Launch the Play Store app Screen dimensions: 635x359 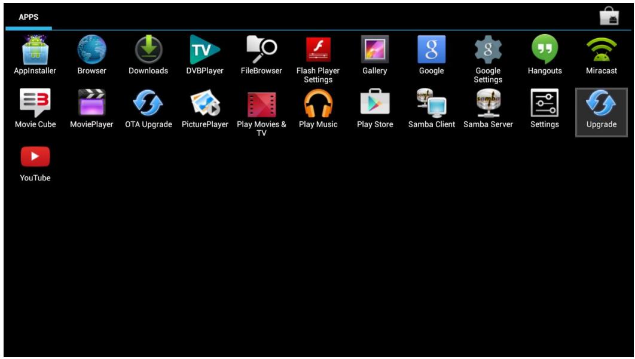375,109
